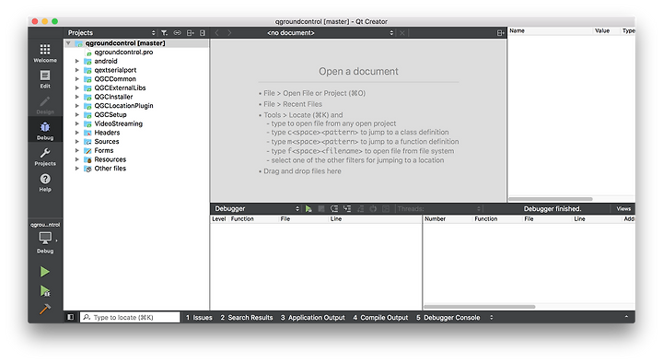Go back in editor history

click(217, 33)
